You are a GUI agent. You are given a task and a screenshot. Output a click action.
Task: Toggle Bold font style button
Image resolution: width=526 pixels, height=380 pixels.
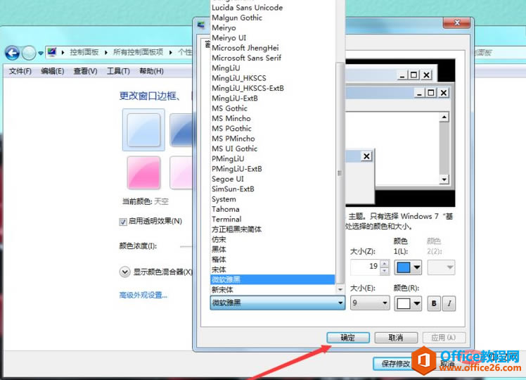click(x=434, y=303)
